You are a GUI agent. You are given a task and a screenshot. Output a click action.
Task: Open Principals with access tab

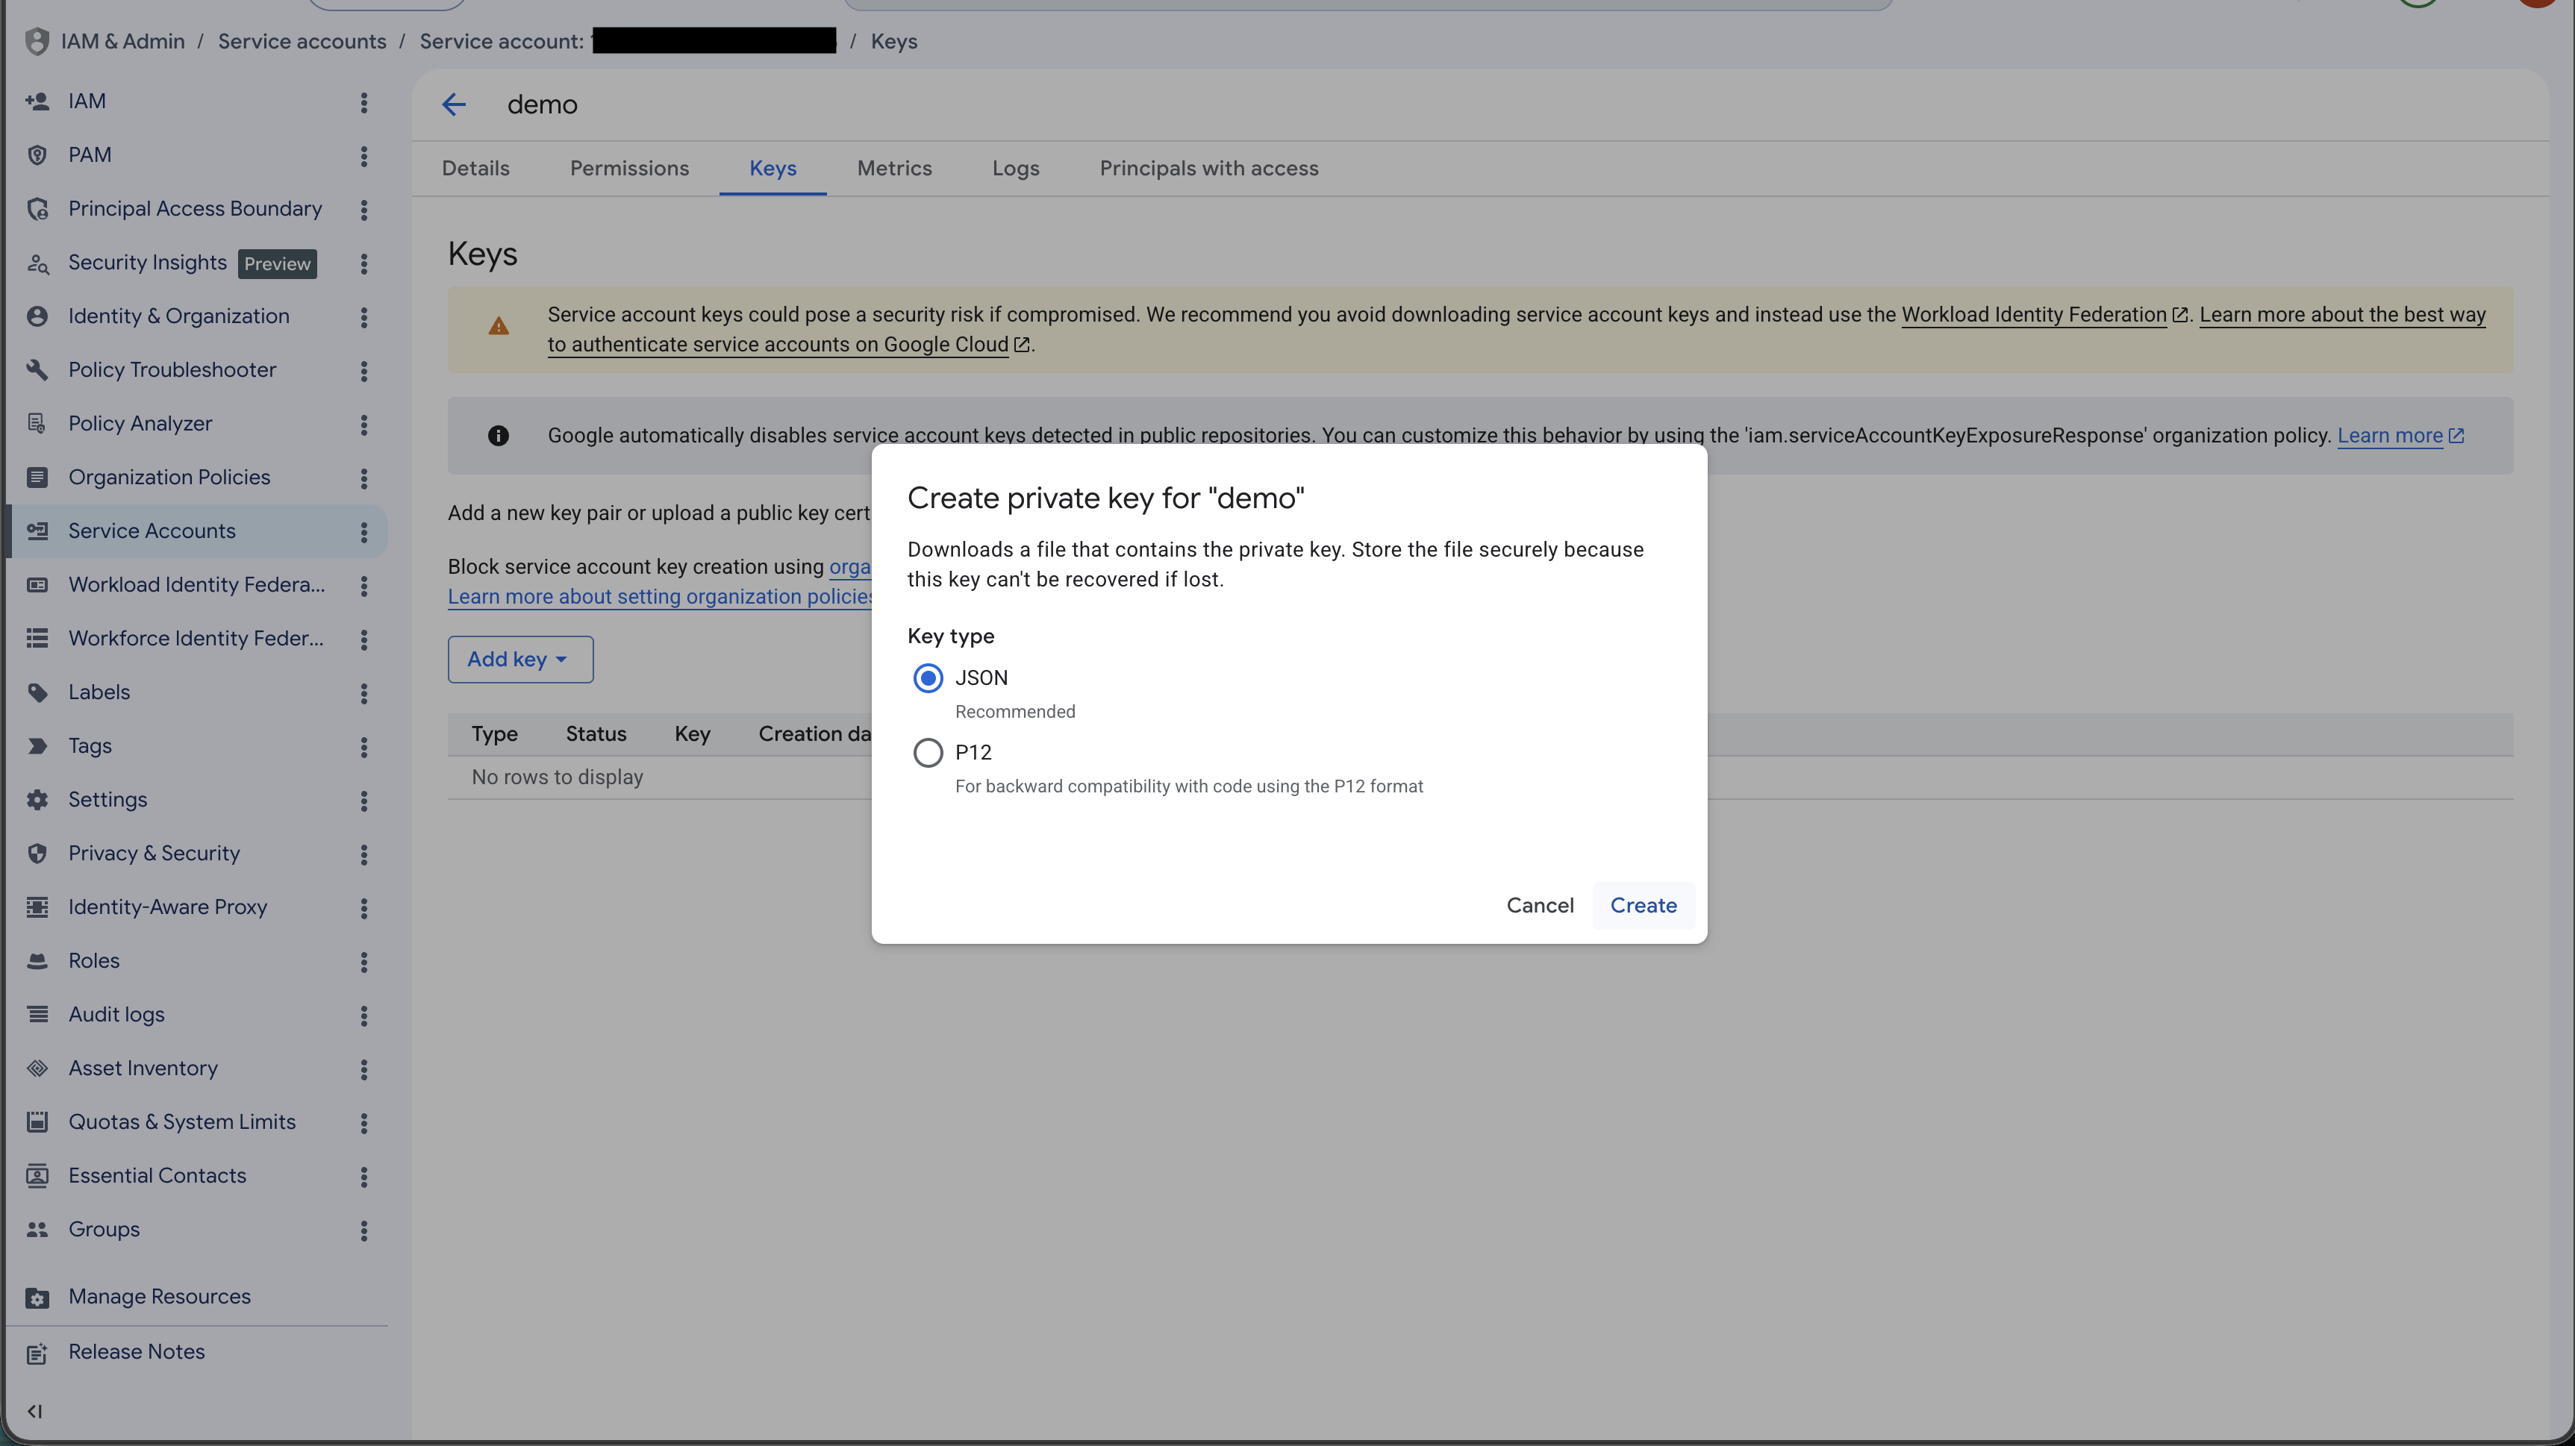pyautogui.click(x=1208, y=169)
